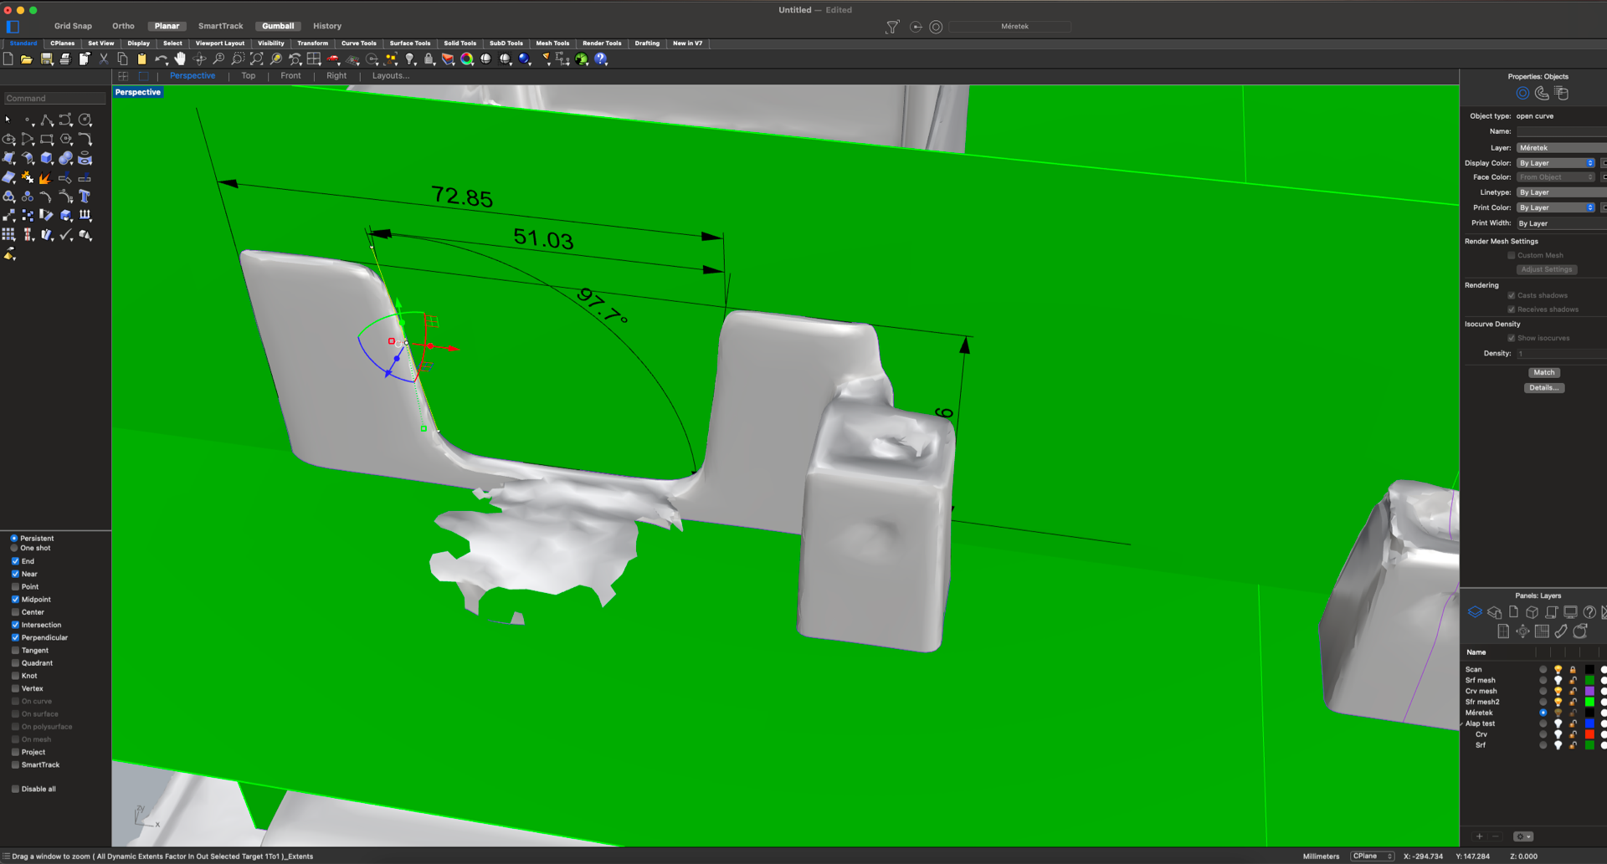Click the Zoom Extents icon

click(x=256, y=59)
